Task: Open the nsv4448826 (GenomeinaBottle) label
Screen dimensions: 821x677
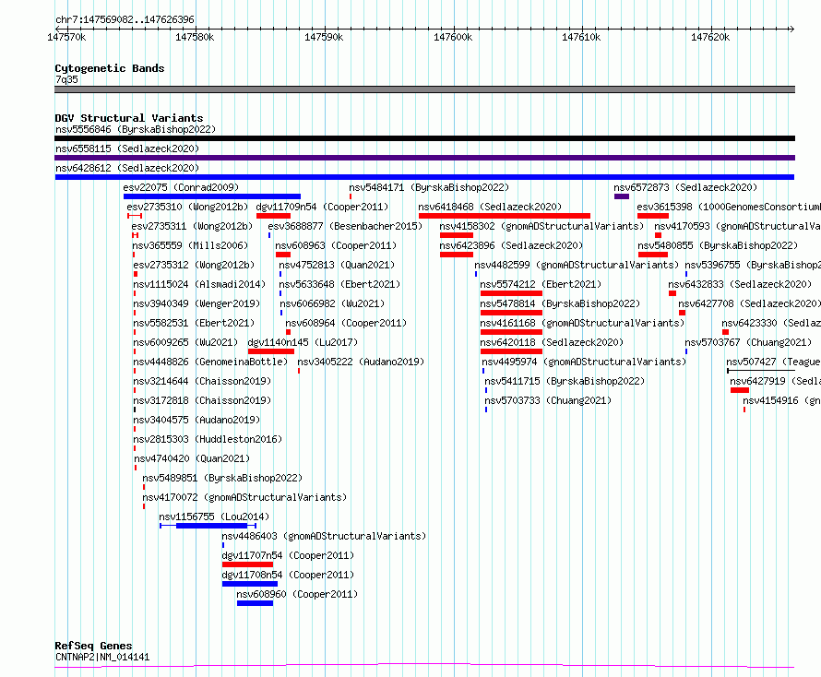Action: [x=210, y=362]
